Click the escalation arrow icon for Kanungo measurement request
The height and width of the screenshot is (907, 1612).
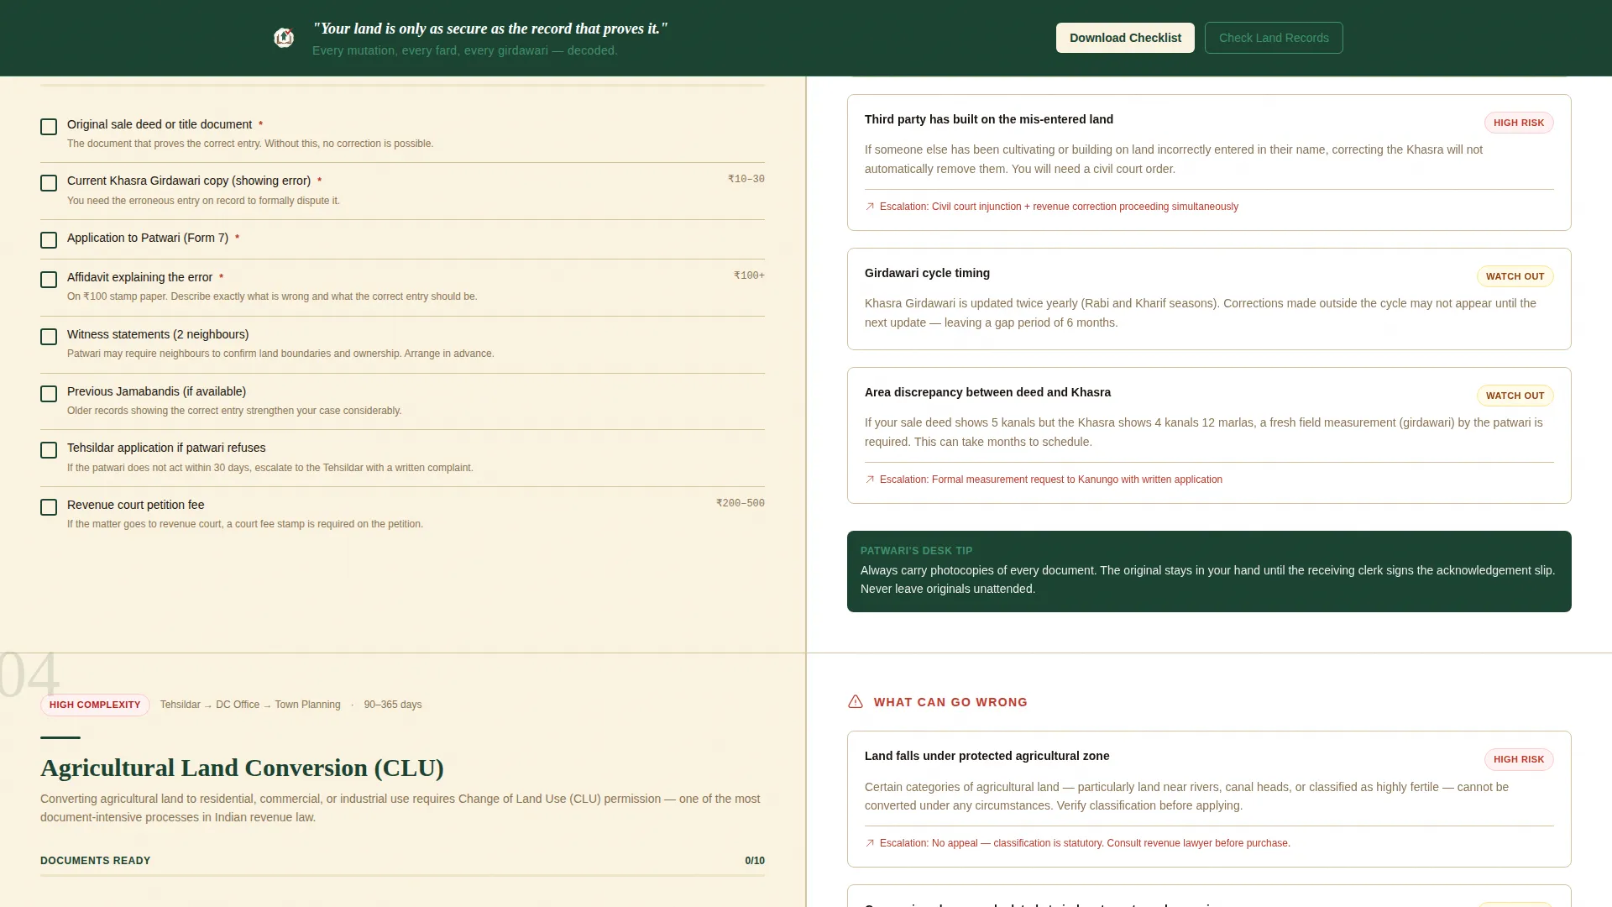pyautogui.click(x=870, y=480)
